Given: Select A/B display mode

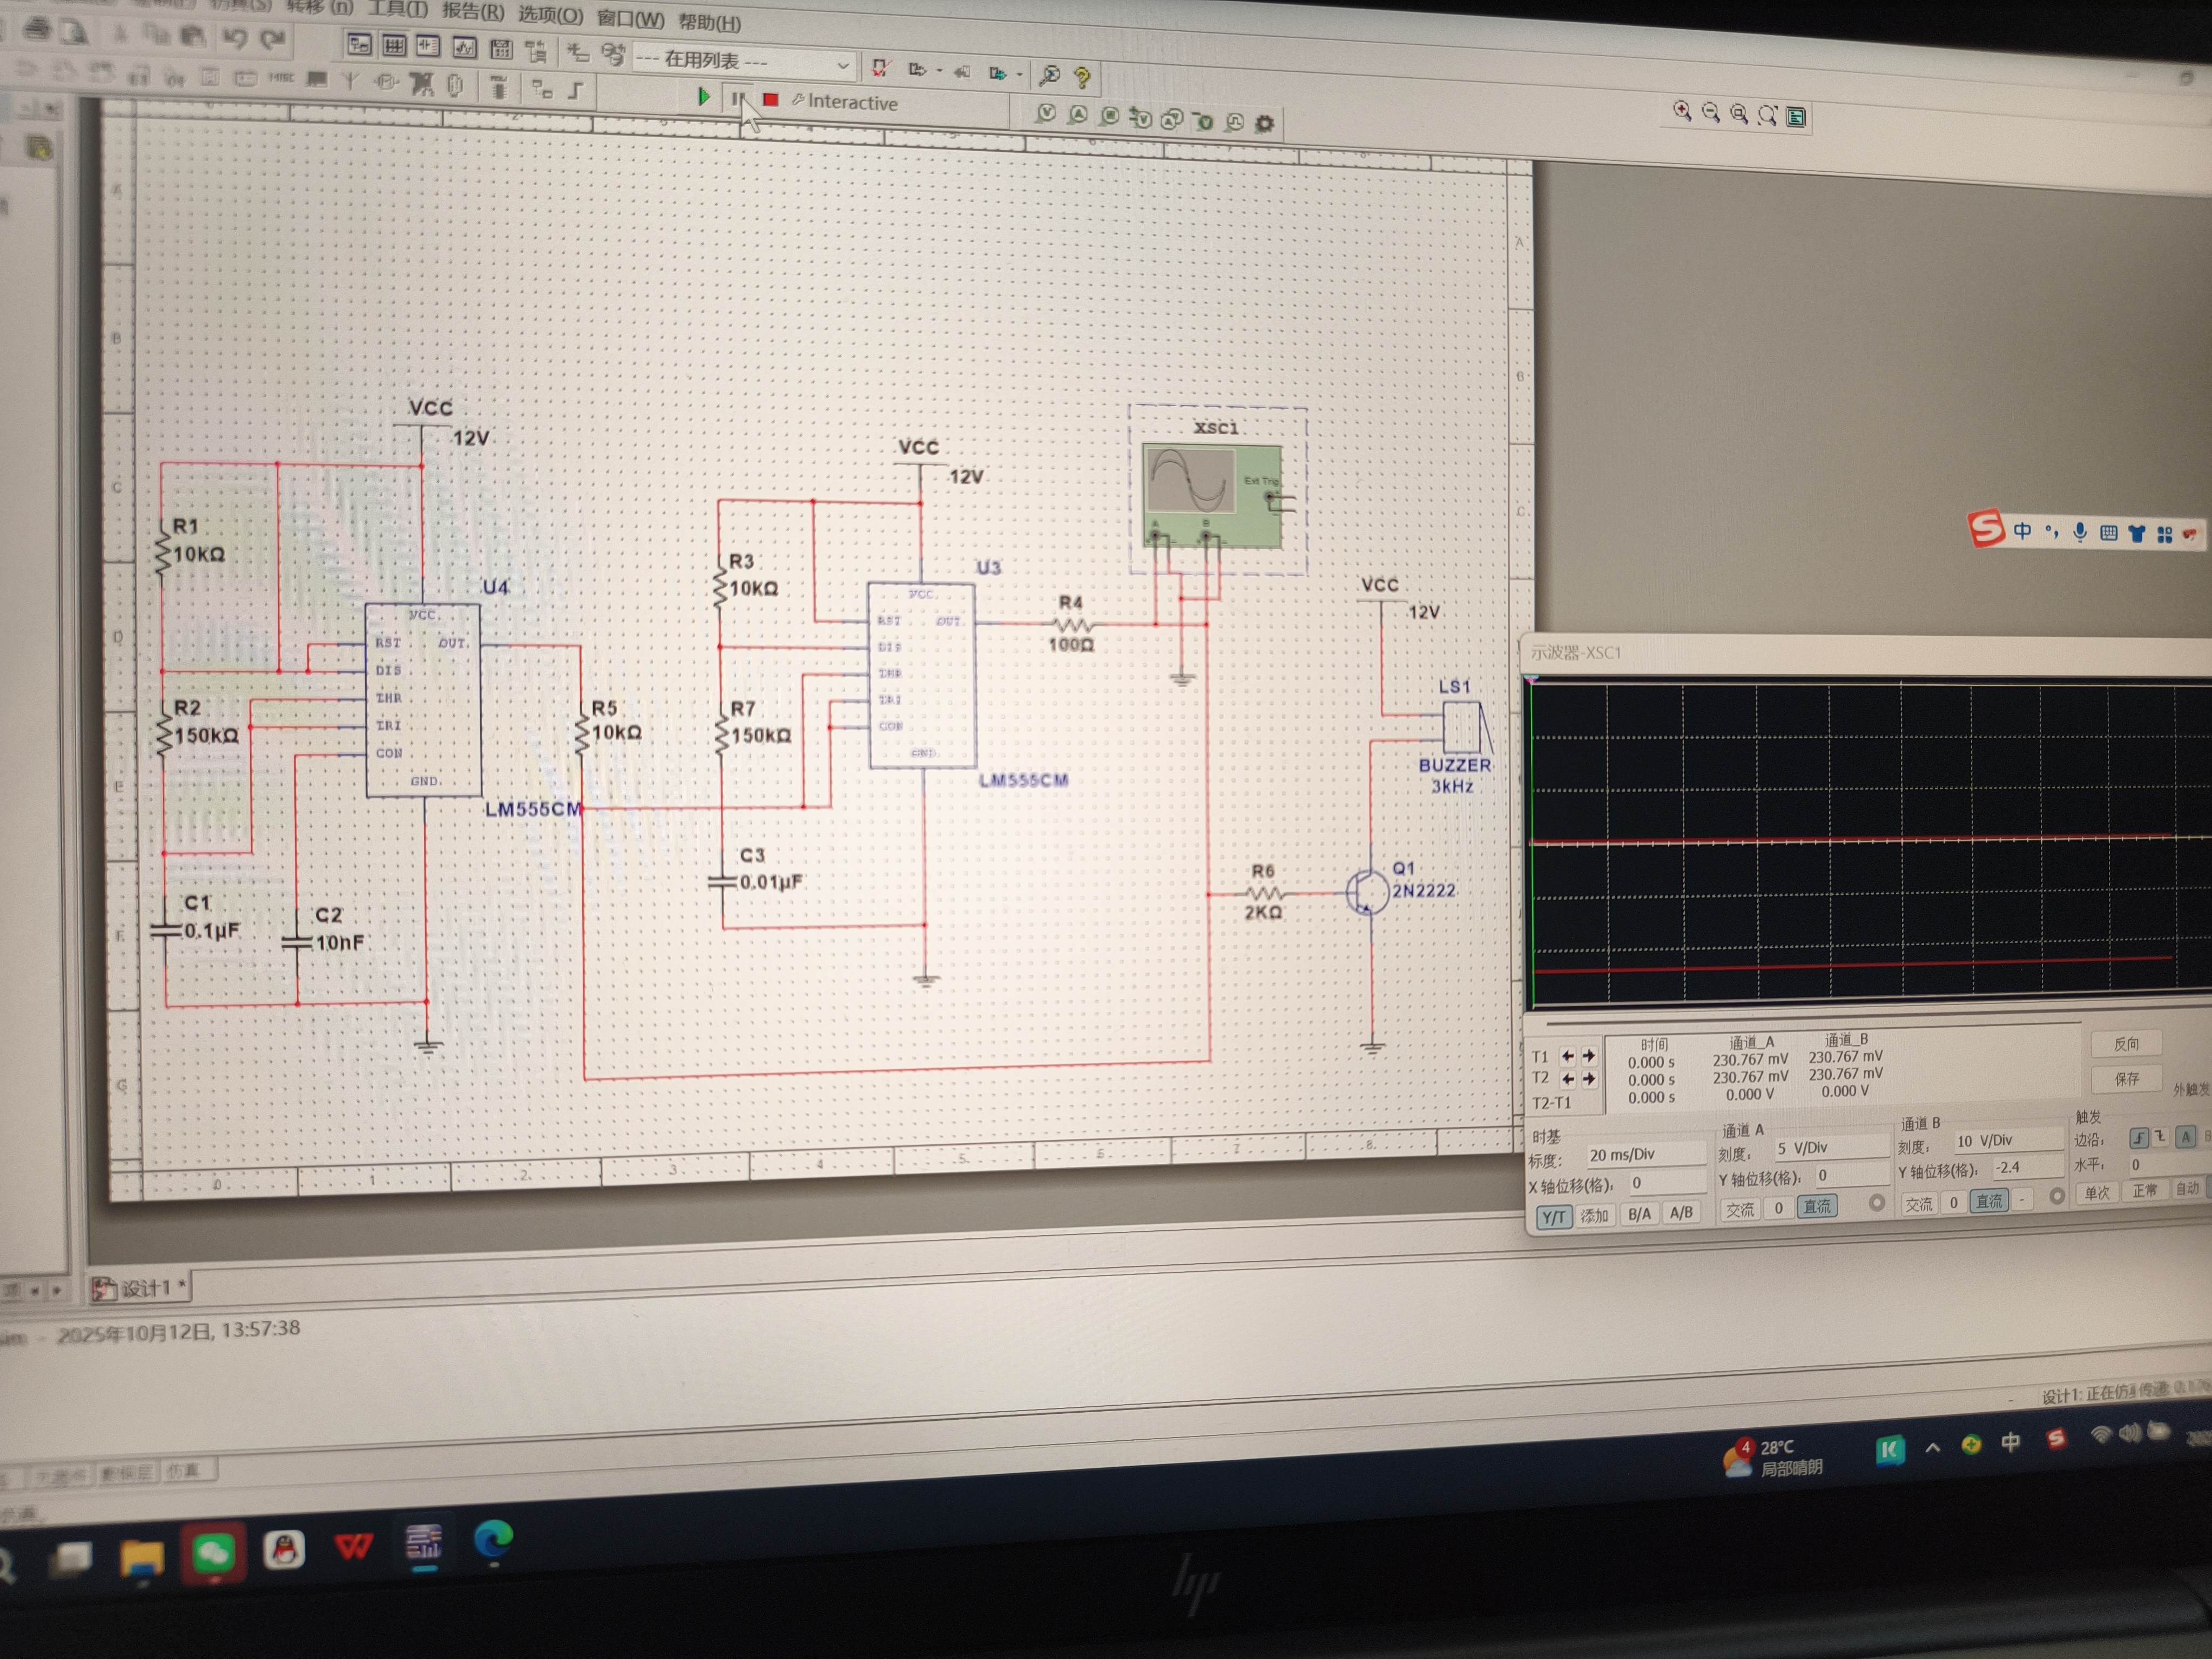Looking at the screenshot, I should point(1681,1213).
